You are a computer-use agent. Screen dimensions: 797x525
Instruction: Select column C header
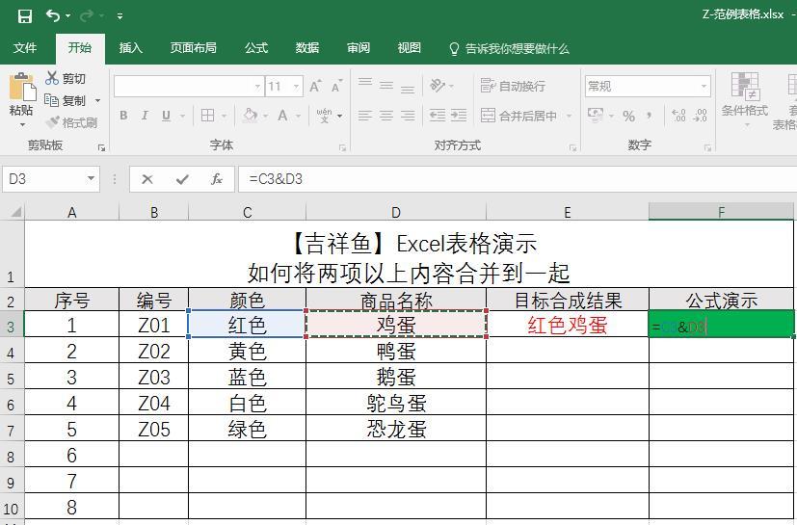point(247,212)
